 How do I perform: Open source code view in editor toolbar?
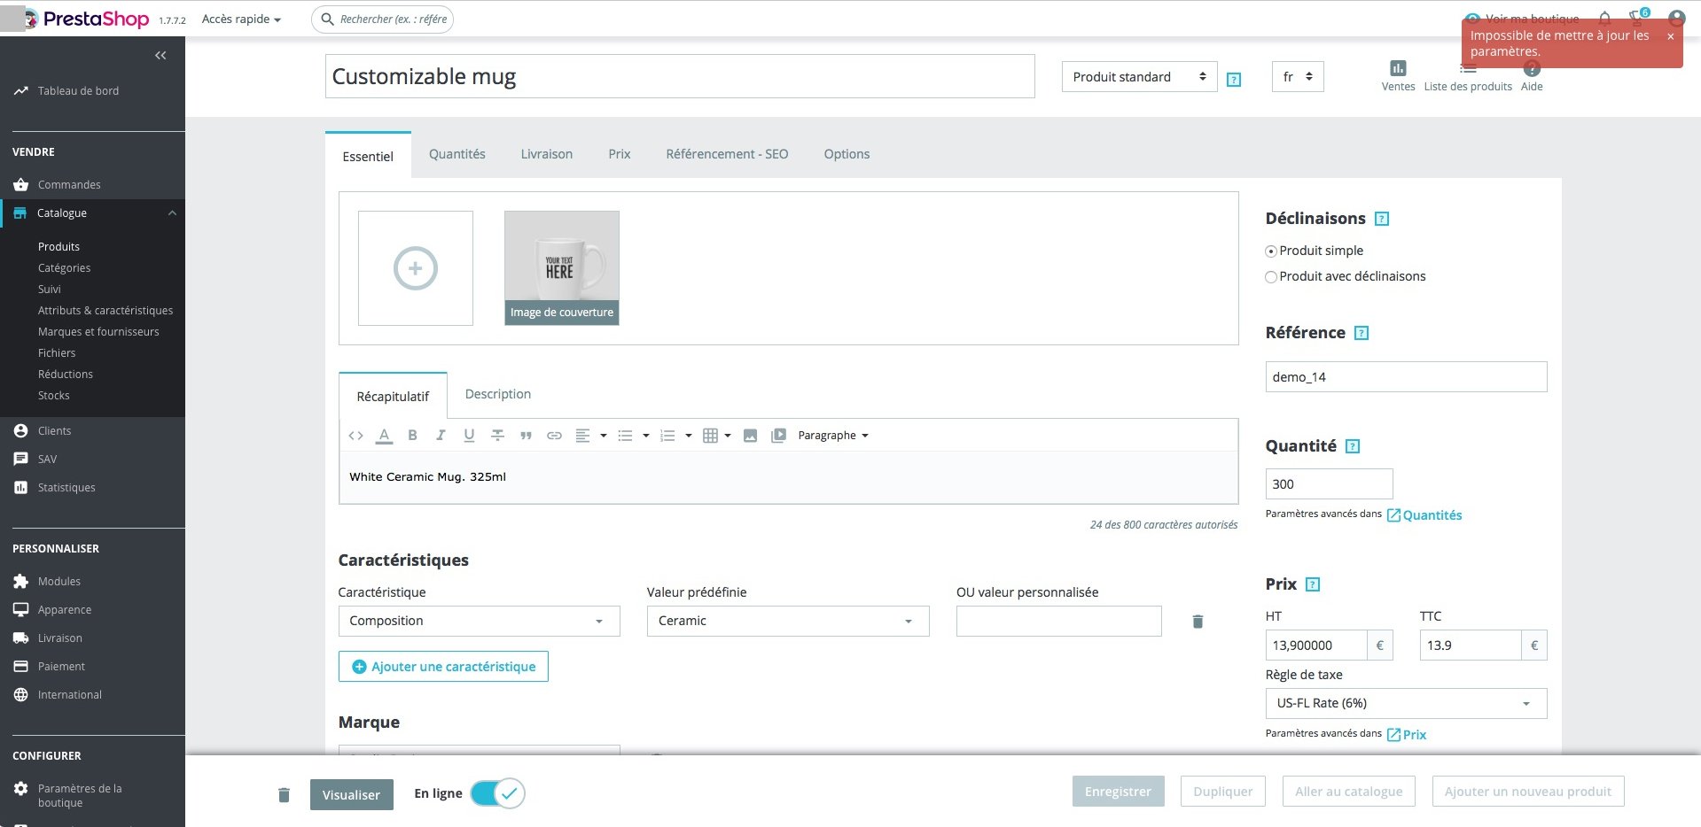click(355, 436)
